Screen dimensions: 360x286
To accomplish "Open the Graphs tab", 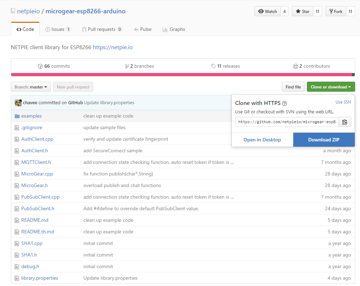I will click(x=174, y=29).
